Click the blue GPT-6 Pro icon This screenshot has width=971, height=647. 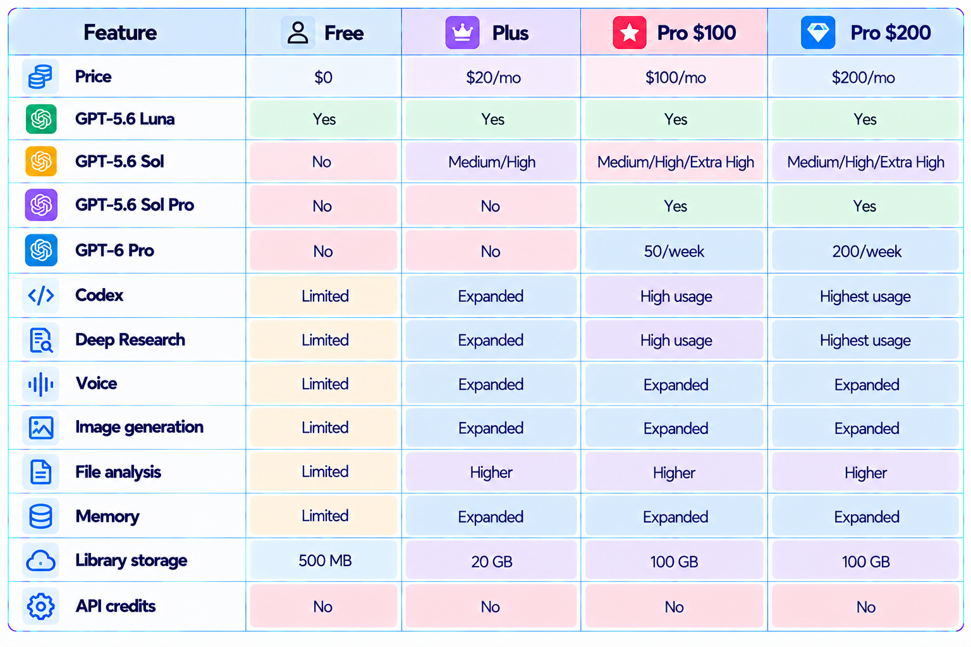coord(41,250)
